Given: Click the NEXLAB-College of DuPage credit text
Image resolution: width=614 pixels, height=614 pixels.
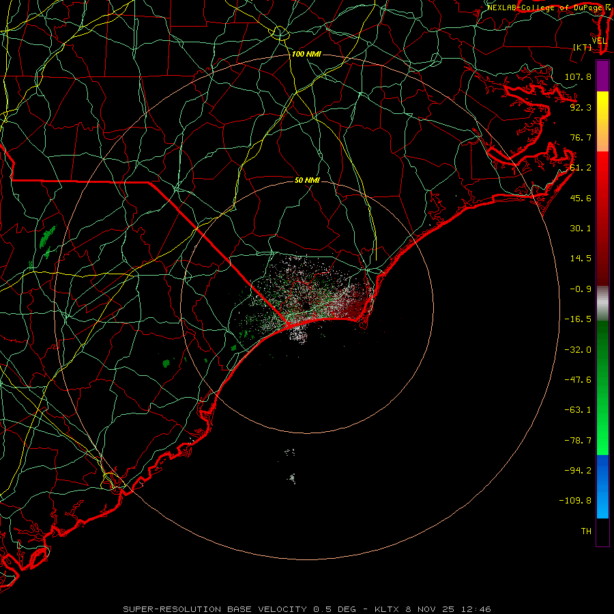Looking at the screenshot, I should (x=544, y=8).
